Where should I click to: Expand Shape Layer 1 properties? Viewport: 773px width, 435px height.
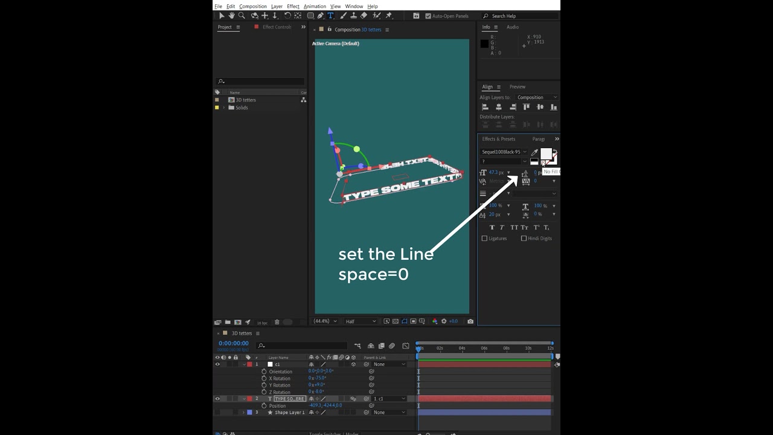tap(244, 413)
